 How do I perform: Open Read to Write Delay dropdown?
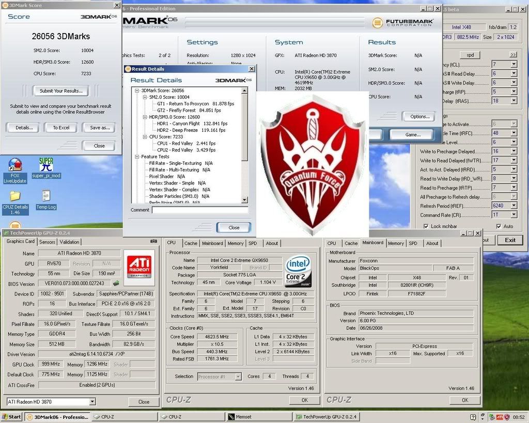coord(514,178)
